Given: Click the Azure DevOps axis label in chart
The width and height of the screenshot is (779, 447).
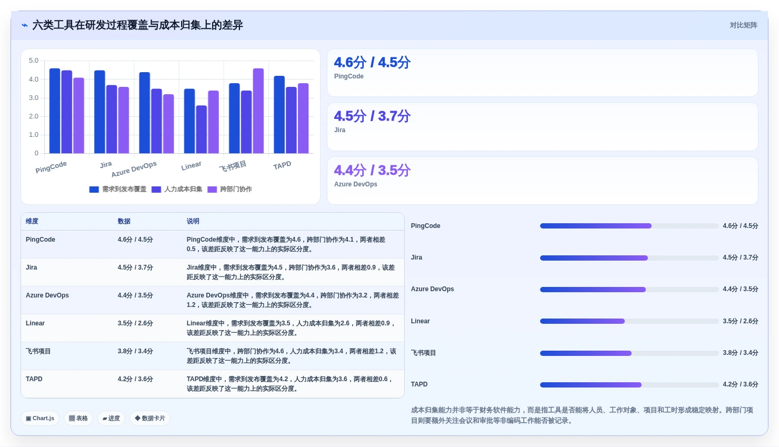Looking at the screenshot, I should pos(134,169).
